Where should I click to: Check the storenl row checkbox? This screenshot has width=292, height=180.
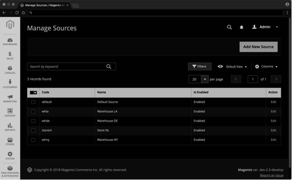pos(33,130)
